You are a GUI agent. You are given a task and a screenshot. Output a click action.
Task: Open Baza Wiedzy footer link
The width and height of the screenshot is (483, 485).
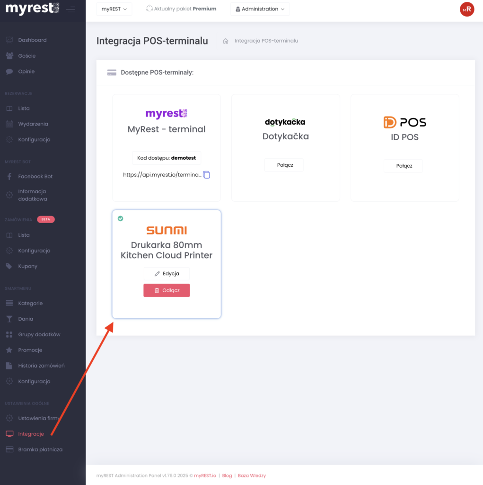coord(252,476)
